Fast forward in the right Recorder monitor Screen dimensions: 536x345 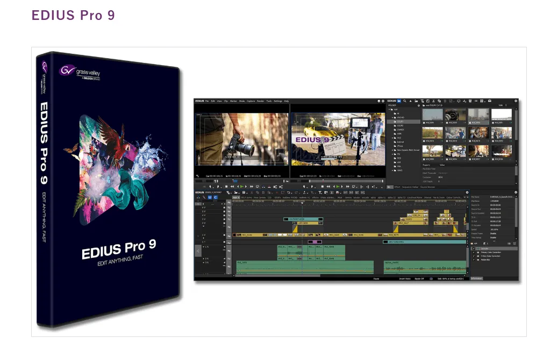pyautogui.click(x=348, y=187)
